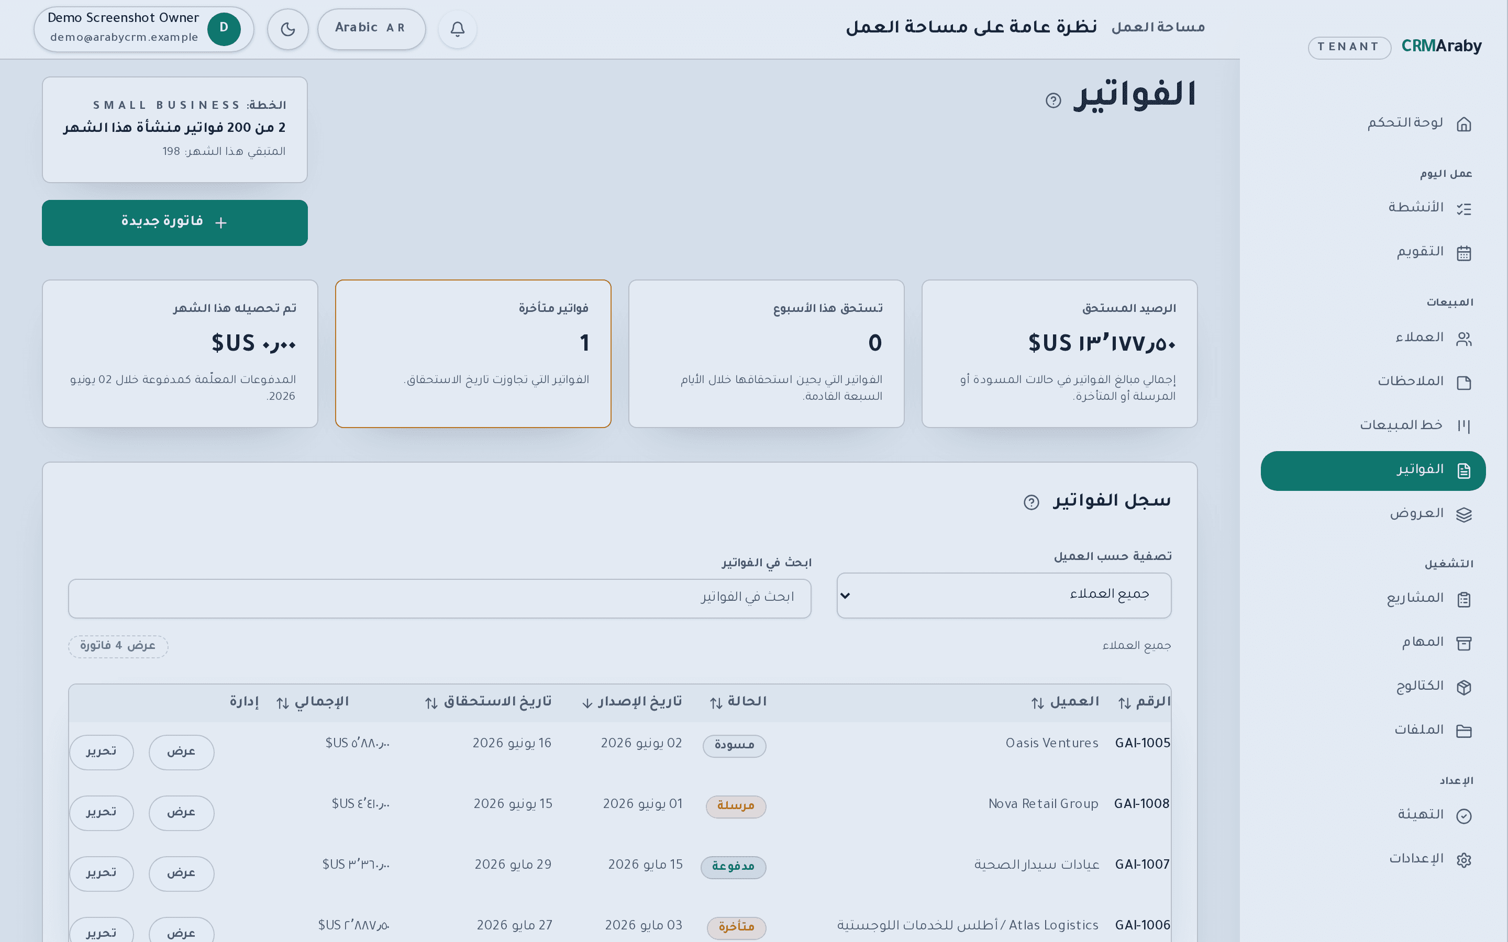This screenshot has width=1508, height=942.
Task: Click the الإعدادات gear icon
Action: (x=1464, y=860)
